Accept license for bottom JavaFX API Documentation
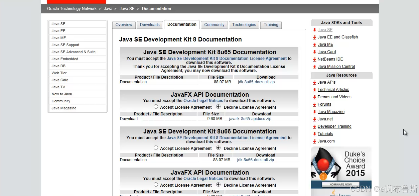 click(156, 185)
